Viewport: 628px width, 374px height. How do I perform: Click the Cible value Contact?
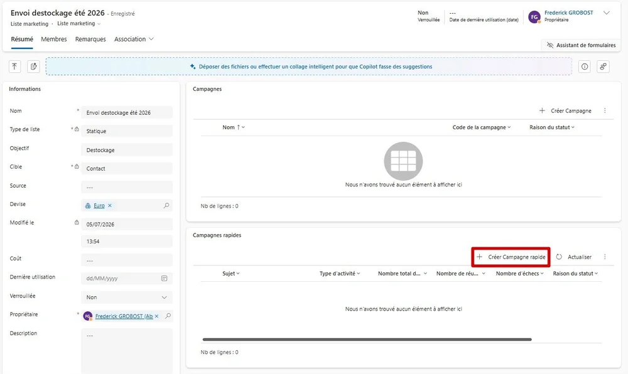point(127,168)
